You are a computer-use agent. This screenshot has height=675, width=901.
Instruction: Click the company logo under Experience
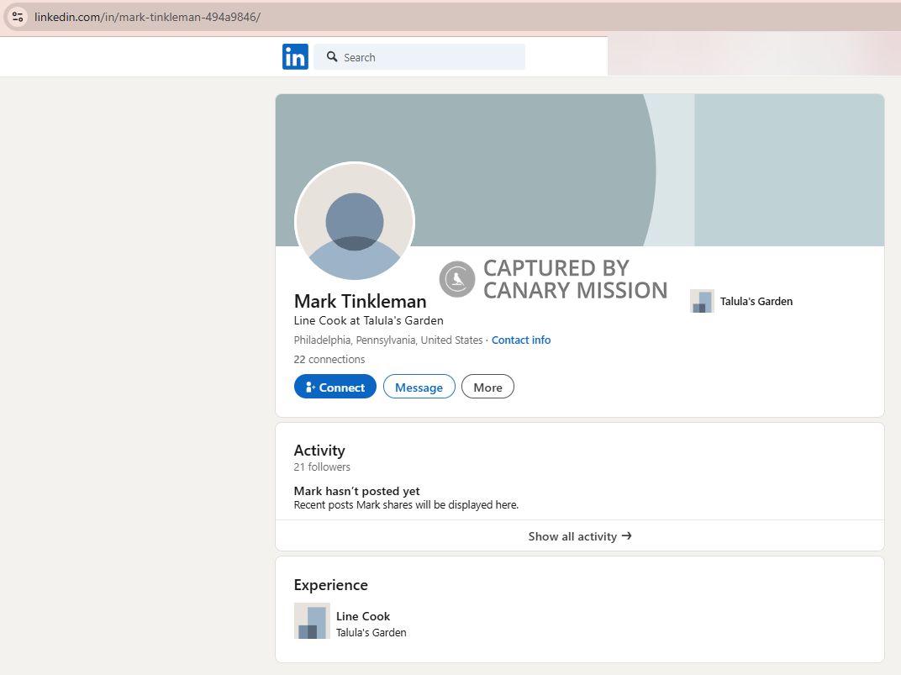(x=312, y=620)
